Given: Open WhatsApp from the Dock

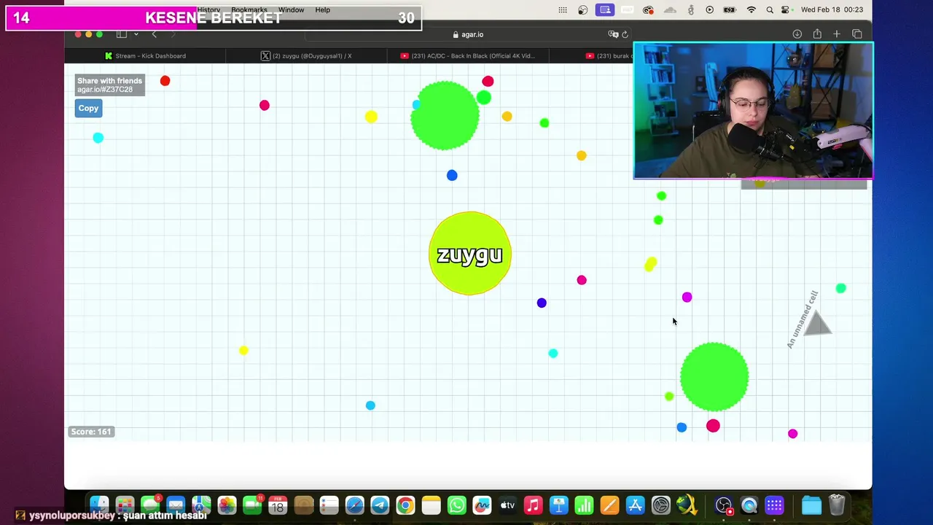Looking at the screenshot, I should (456, 505).
